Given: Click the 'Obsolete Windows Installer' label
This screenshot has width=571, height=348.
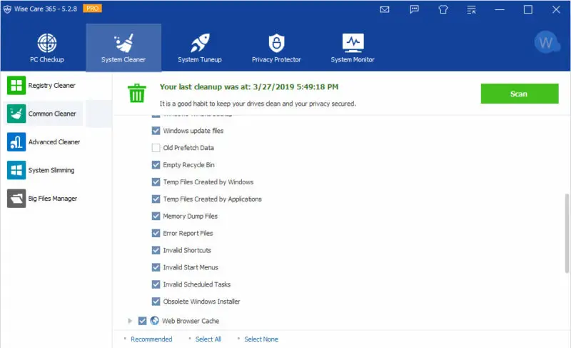Looking at the screenshot, I should coord(202,302).
